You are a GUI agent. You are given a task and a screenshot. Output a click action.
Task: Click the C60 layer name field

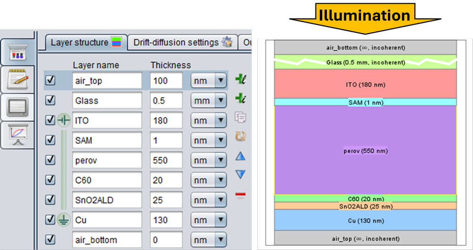pyautogui.click(x=107, y=180)
